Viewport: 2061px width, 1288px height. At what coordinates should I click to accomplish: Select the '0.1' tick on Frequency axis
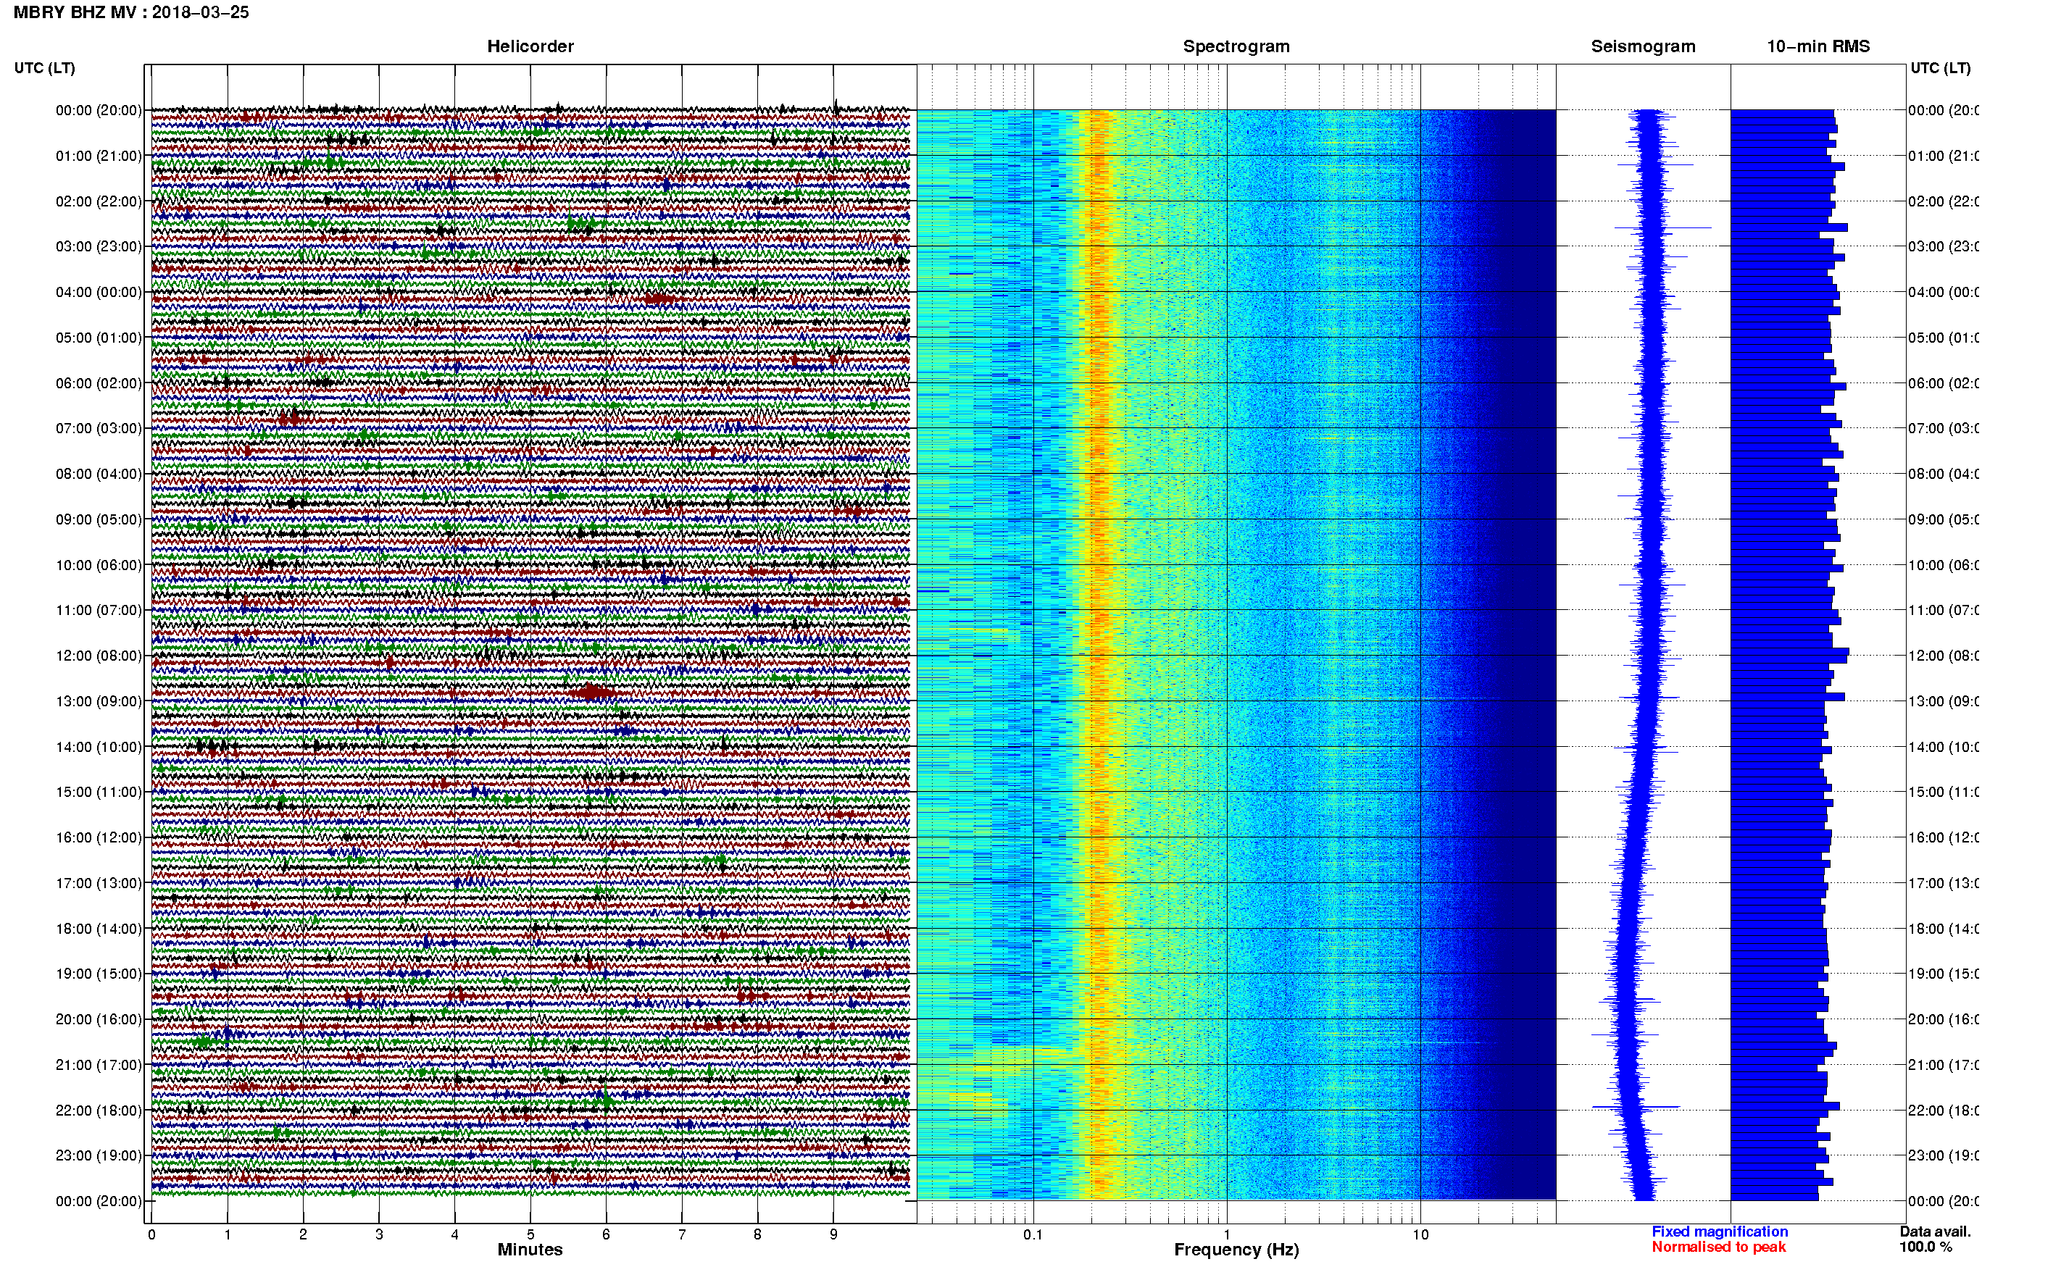1033,1234
